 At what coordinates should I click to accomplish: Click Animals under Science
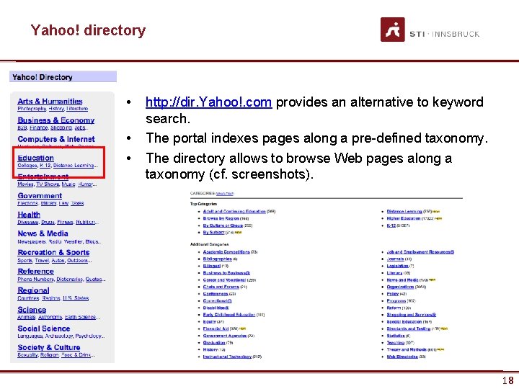point(27,317)
